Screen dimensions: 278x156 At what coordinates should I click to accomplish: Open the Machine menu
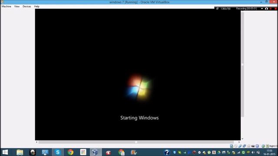tap(7, 6)
